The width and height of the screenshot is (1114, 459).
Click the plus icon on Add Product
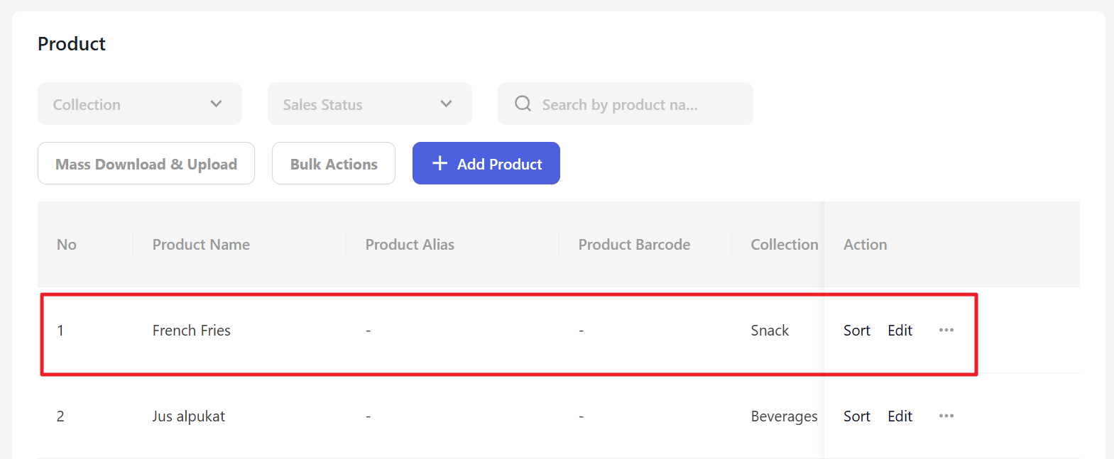tap(440, 163)
